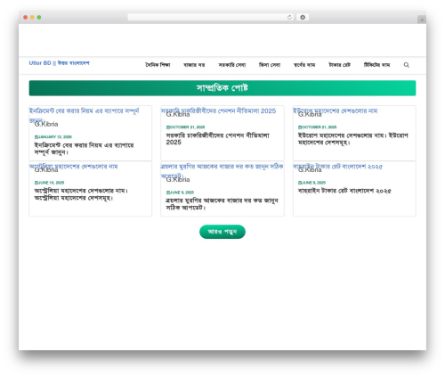Click the excerpt সরকারি চাকরিজীবীদের পেনশন নীতিমালা 2025
The width and height of the screenshot is (445, 377).
click(218, 139)
